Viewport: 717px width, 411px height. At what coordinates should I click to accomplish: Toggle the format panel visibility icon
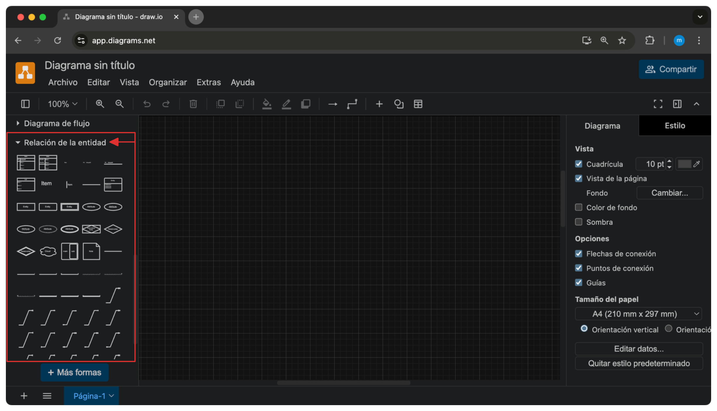(677, 104)
